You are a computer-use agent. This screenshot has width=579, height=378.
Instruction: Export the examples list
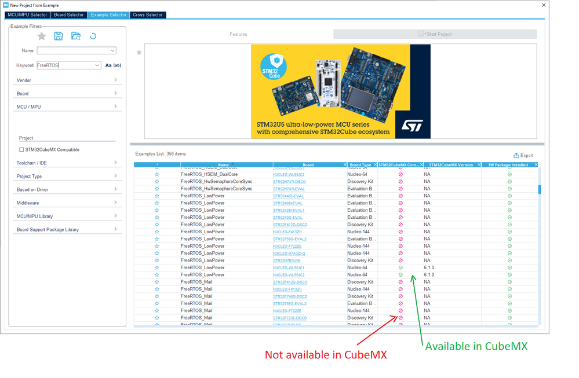coord(523,156)
